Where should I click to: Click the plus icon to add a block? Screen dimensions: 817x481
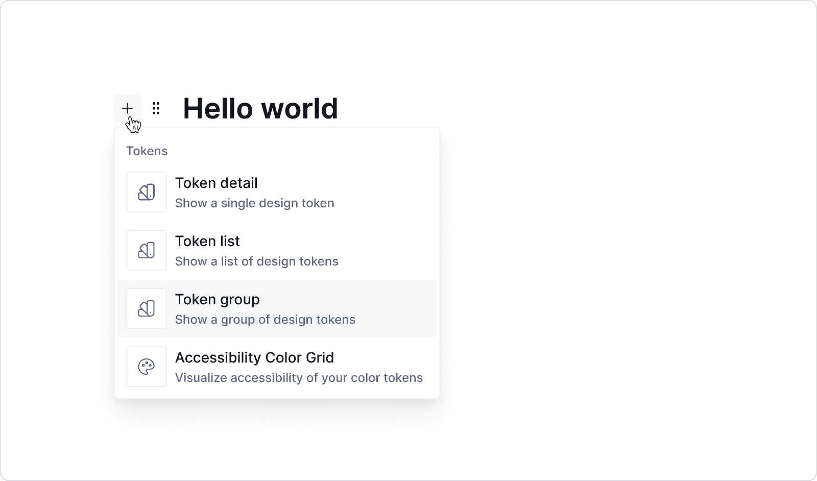(128, 108)
